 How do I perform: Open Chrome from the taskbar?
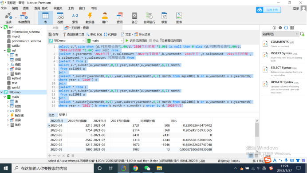click(x=135, y=168)
